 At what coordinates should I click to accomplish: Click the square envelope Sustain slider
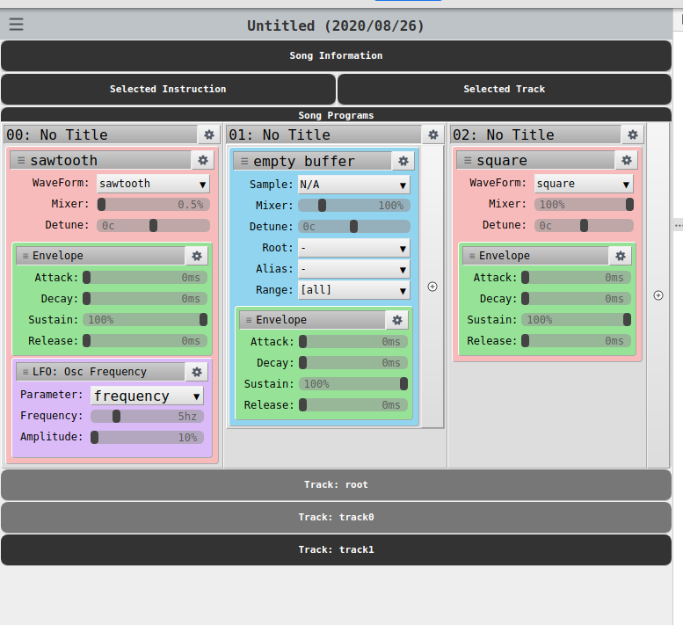576,320
